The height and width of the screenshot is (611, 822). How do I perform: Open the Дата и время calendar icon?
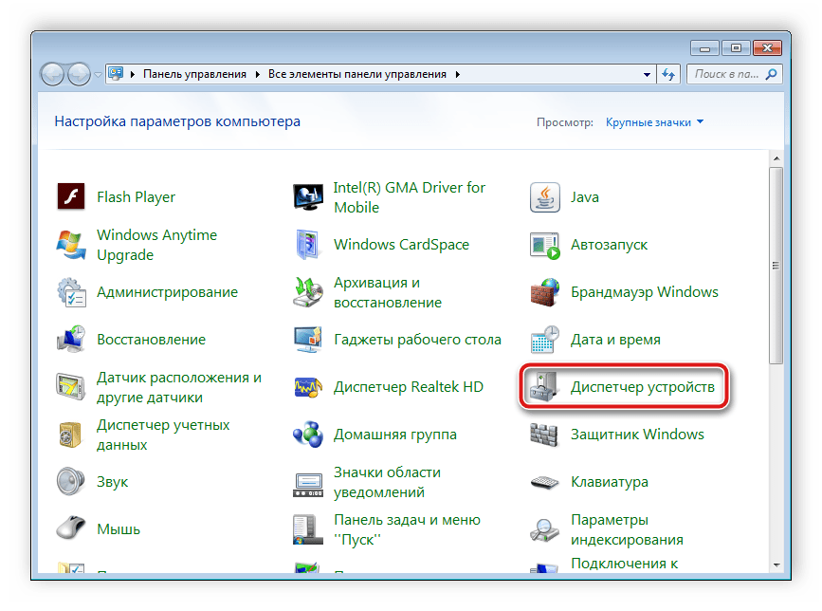point(545,340)
